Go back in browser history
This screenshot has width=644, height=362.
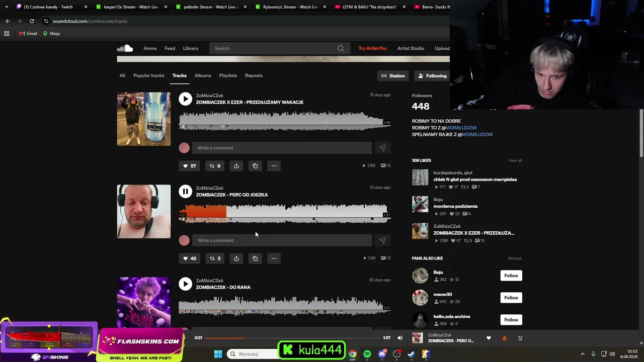[x=8, y=21]
